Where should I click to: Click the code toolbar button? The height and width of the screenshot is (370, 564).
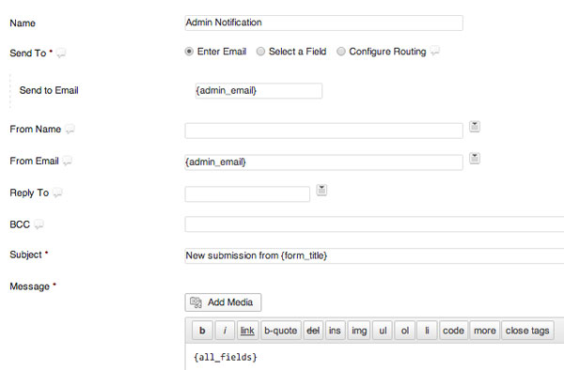point(453,331)
